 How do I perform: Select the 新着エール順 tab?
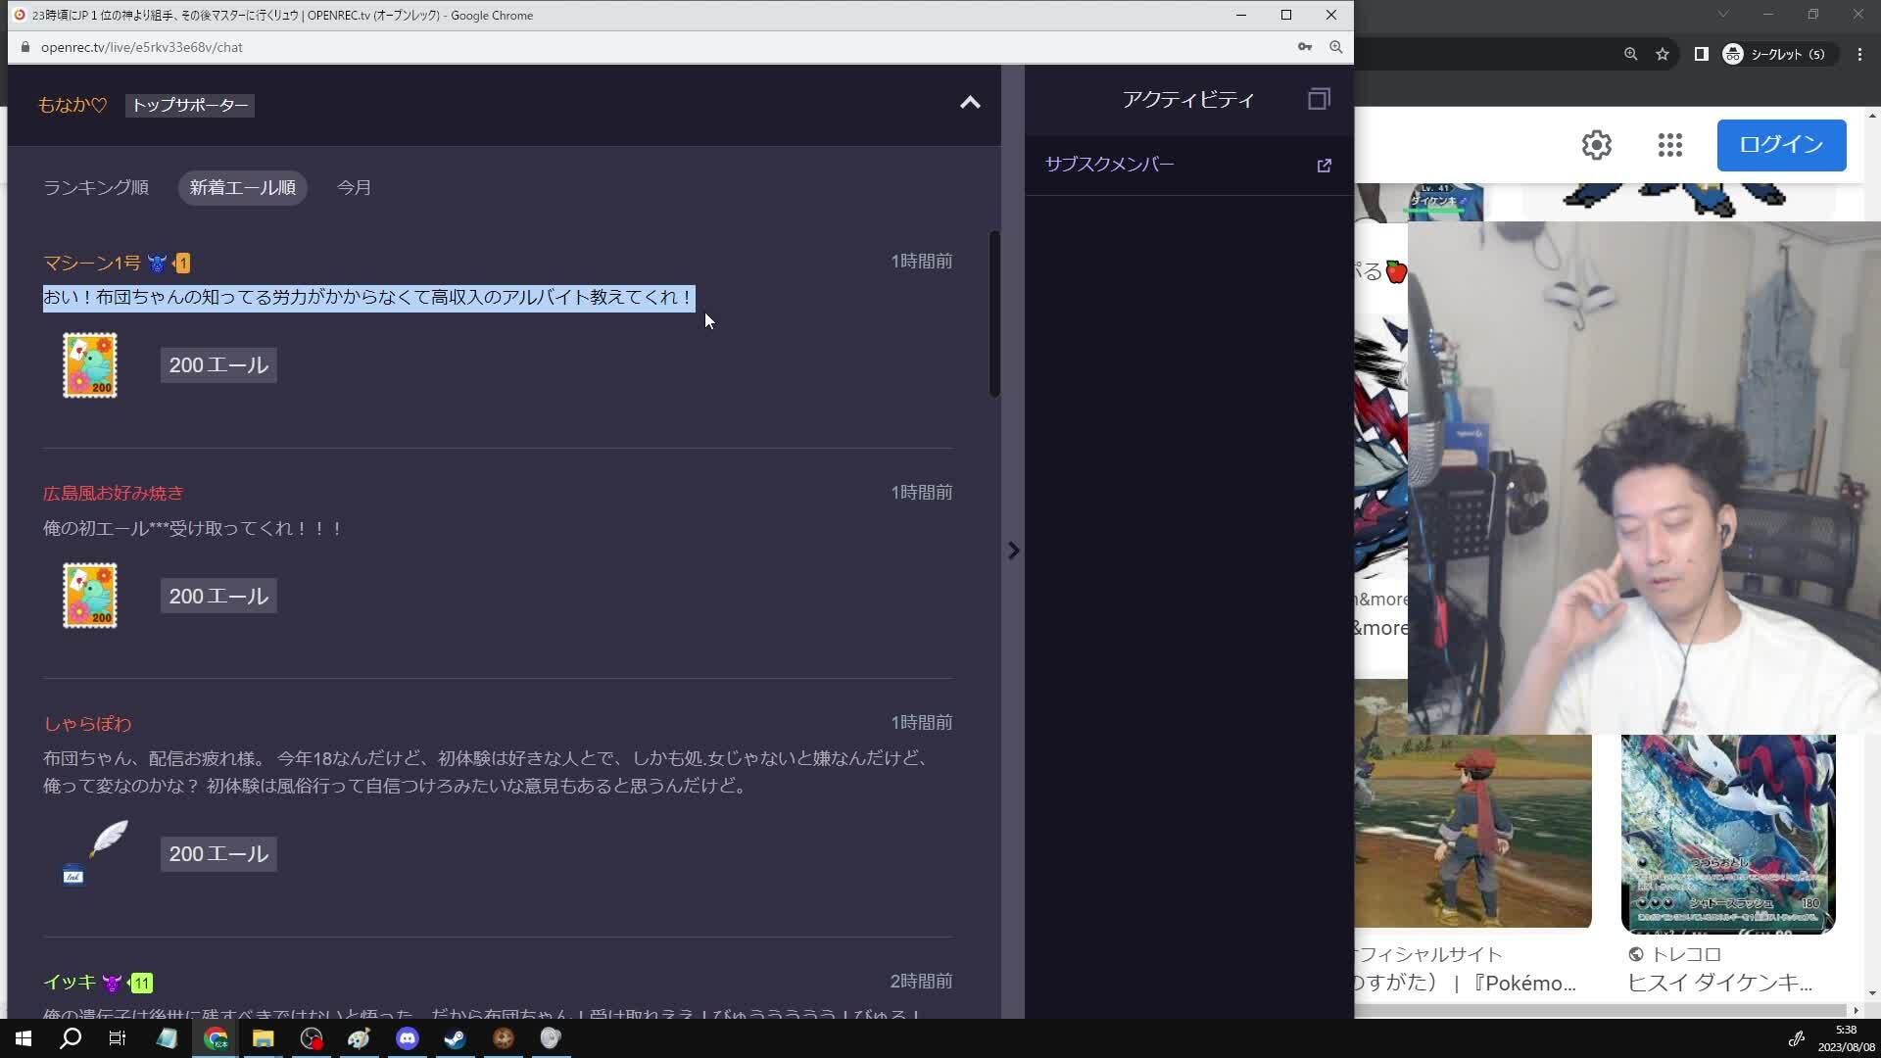tap(243, 187)
